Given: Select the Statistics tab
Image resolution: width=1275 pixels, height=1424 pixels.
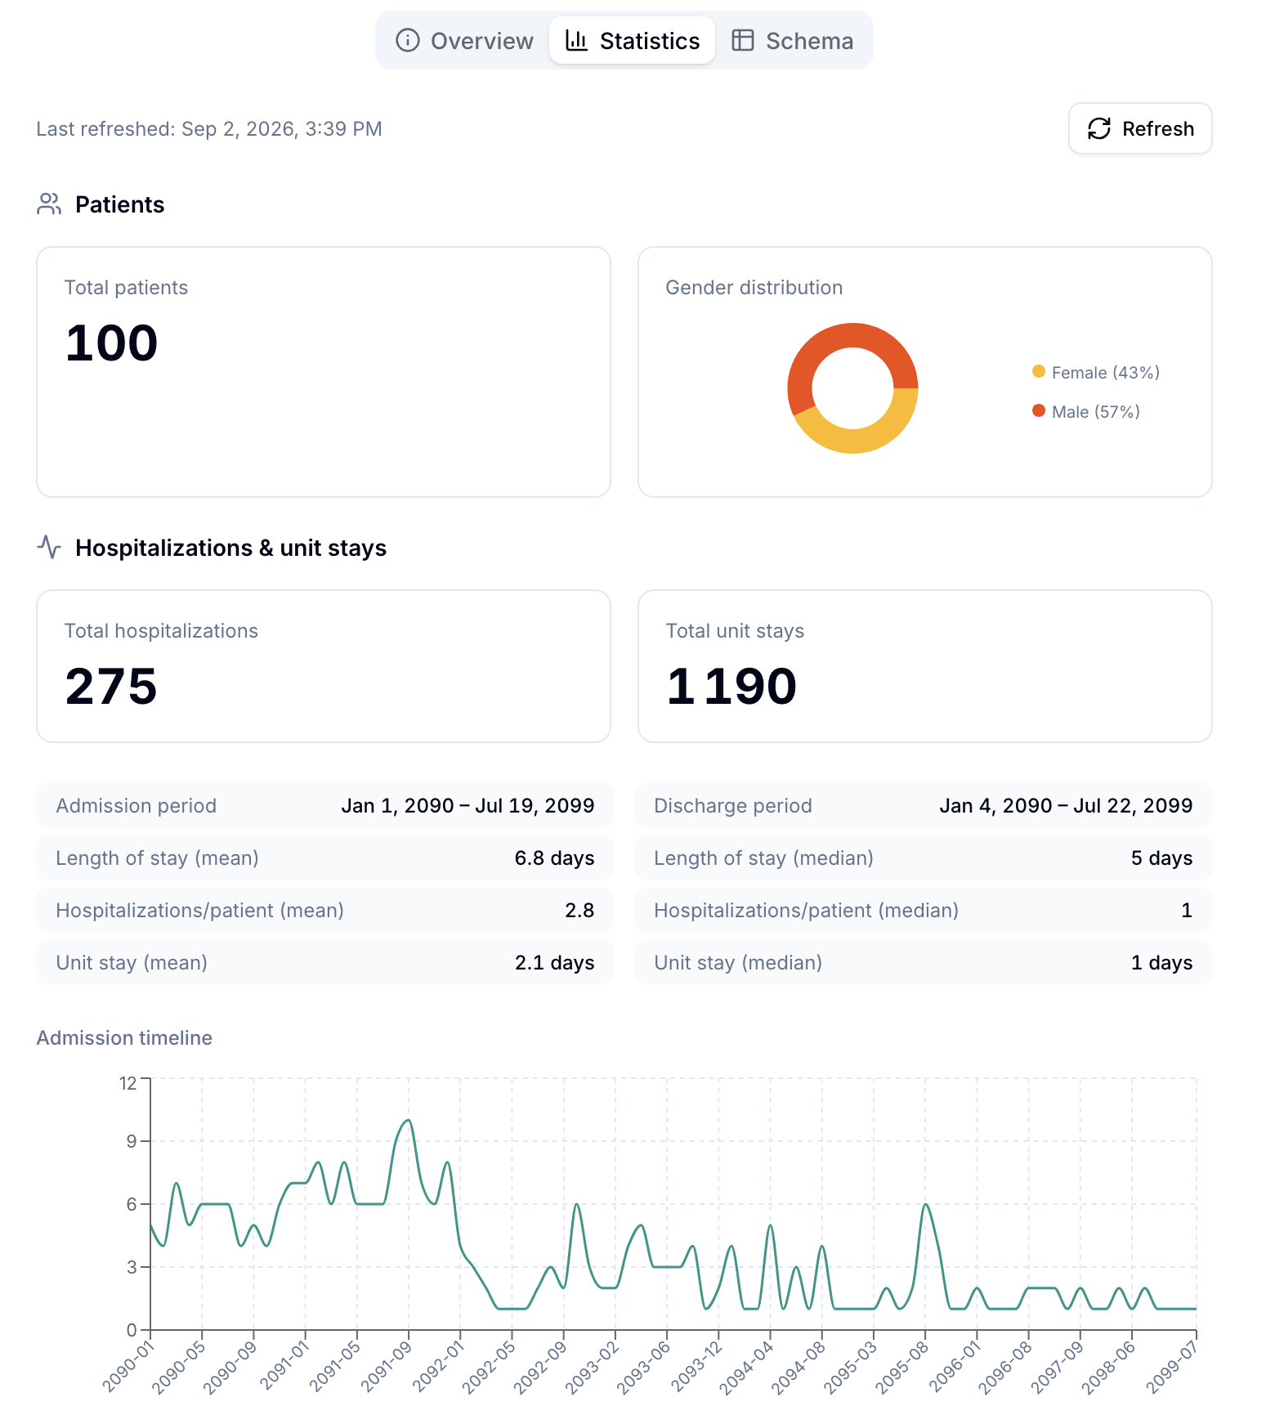Looking at the screenshot, I should pyautogui.click(x=633, y=40).
